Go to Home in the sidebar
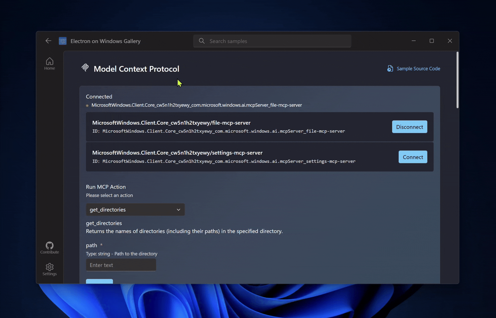496x318 pixels. pos(50,63)
